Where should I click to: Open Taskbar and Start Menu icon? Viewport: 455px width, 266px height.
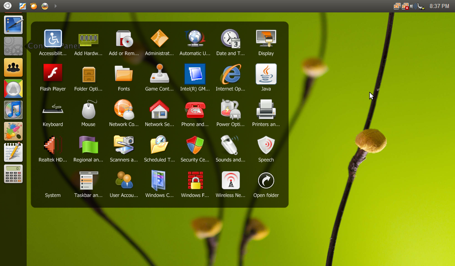[x=88, y=180]
